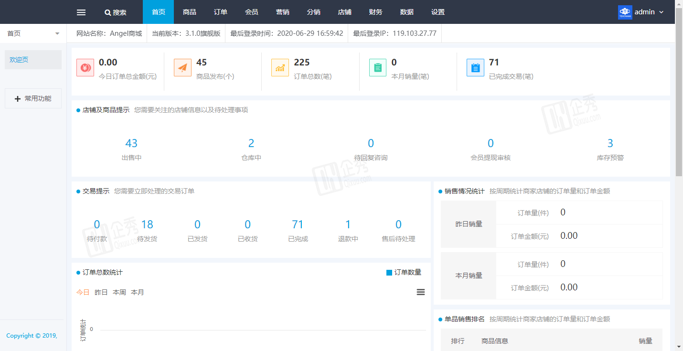Click the 排行 column header
The width and height of the screenshot is (683, 351).
(x=458, y=341)
